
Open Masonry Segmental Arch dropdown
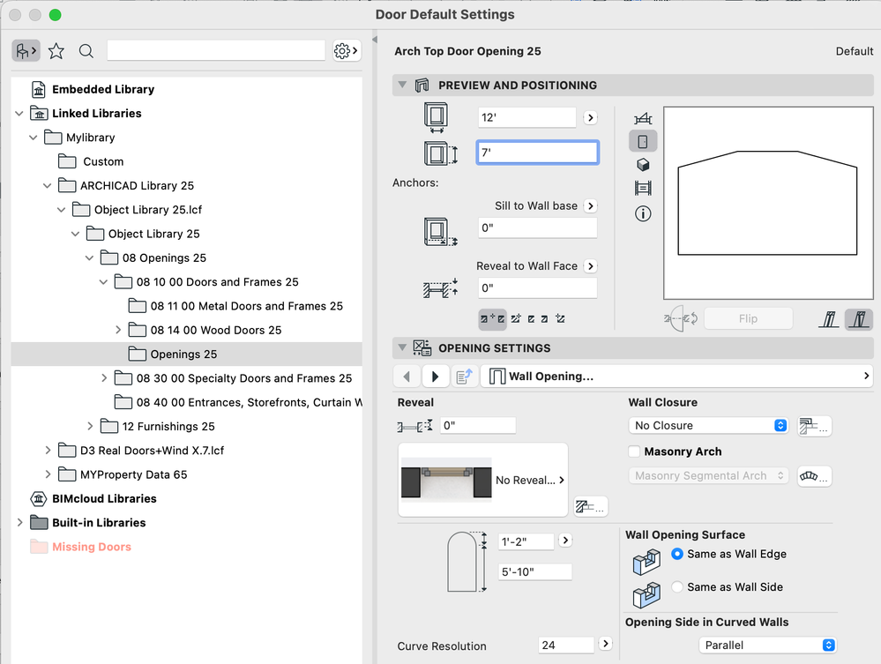pos(708,476)
